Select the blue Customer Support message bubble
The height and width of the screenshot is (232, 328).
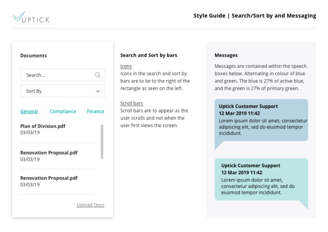[261, 120]
